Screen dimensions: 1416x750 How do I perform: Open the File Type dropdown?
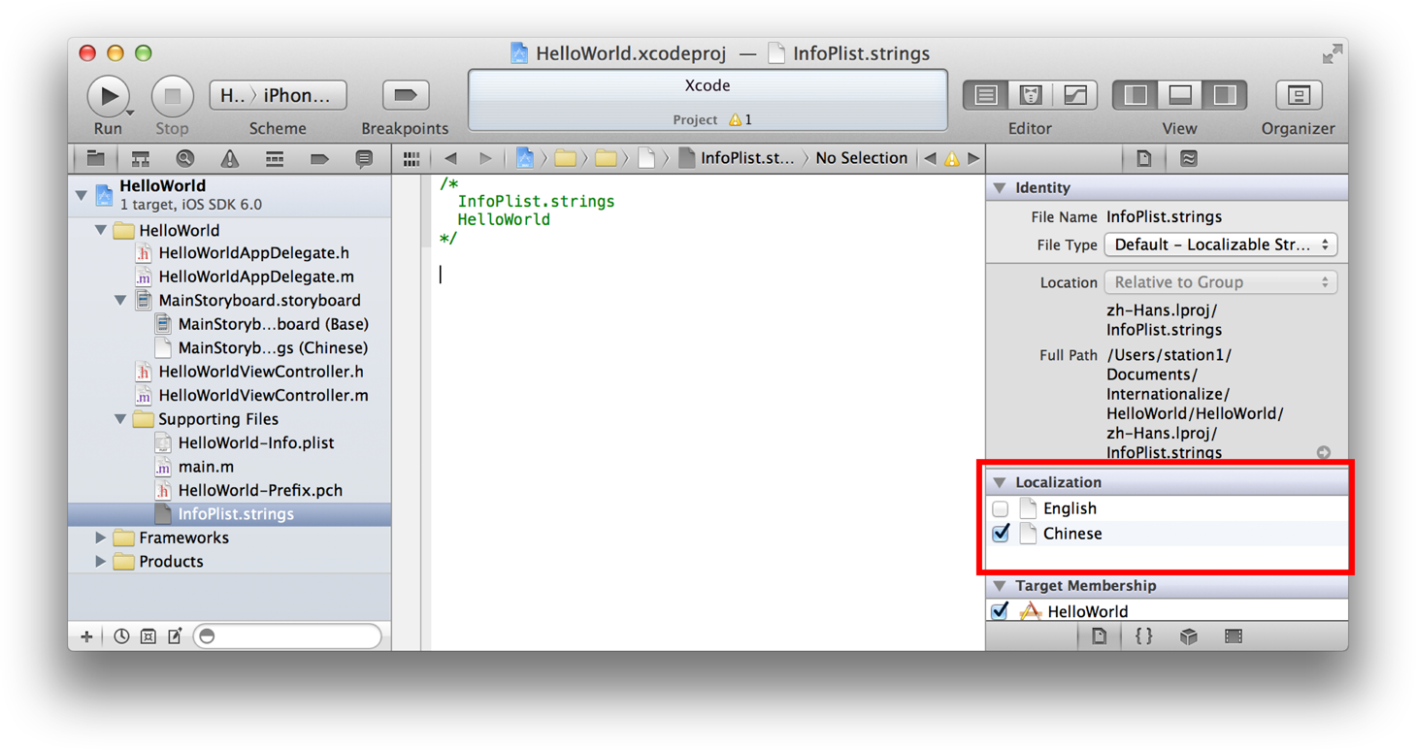(1220, 245)
